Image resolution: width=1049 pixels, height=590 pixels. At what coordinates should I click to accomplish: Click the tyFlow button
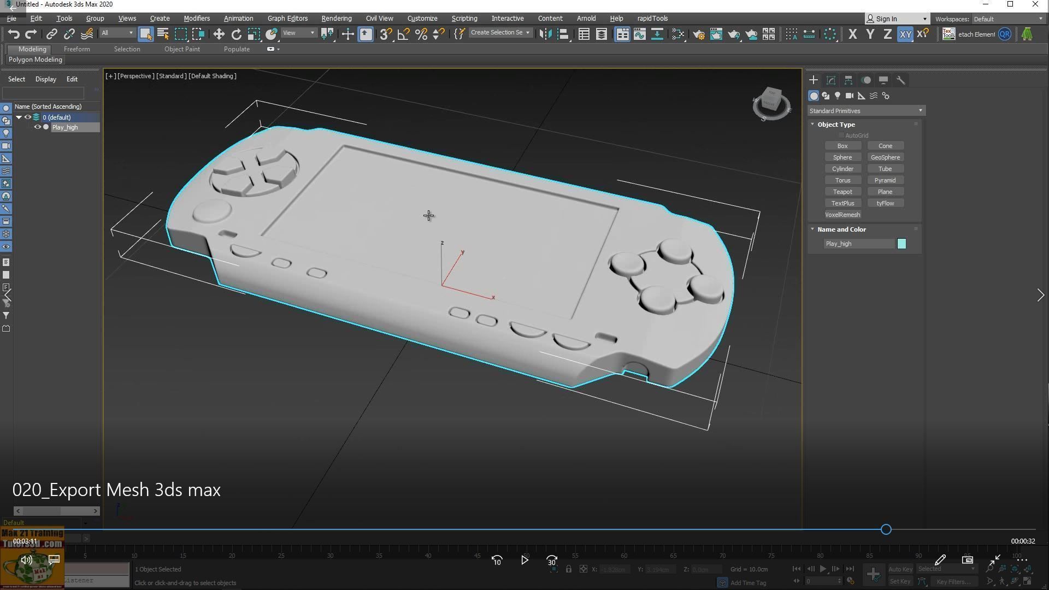pyautogui.click(x=885, y=204)
